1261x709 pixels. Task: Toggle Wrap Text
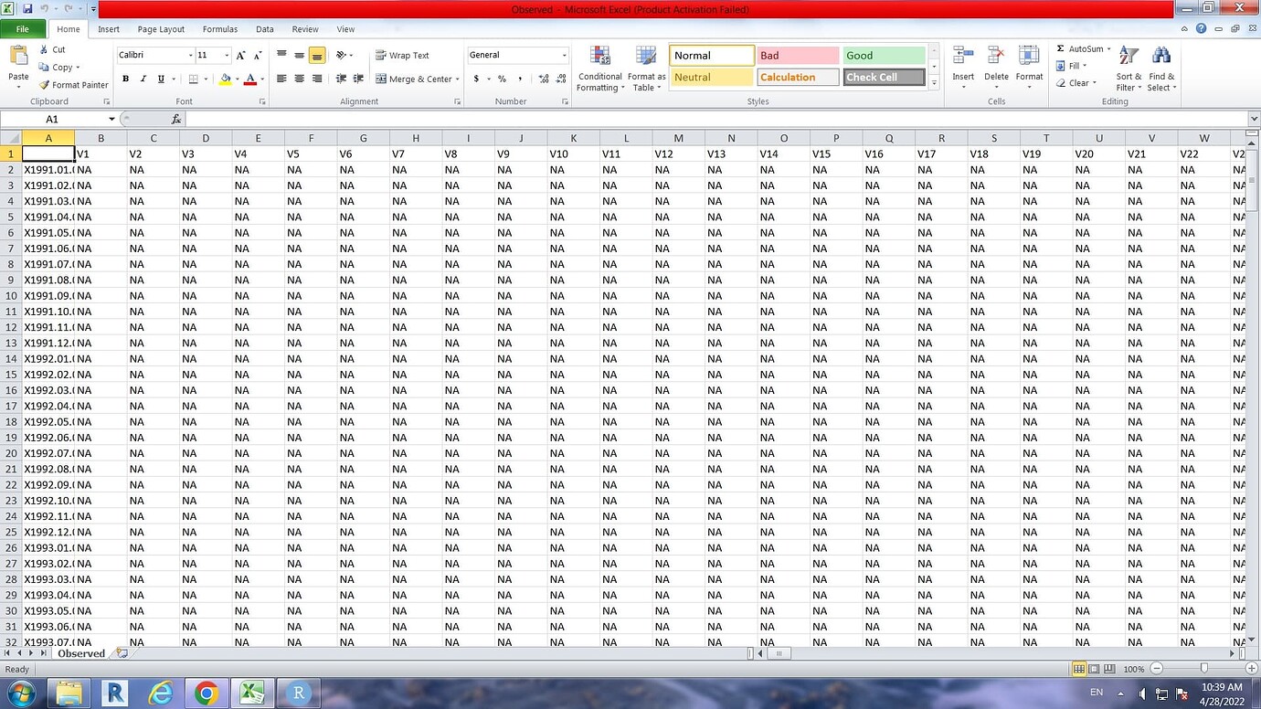coord(402,55)
